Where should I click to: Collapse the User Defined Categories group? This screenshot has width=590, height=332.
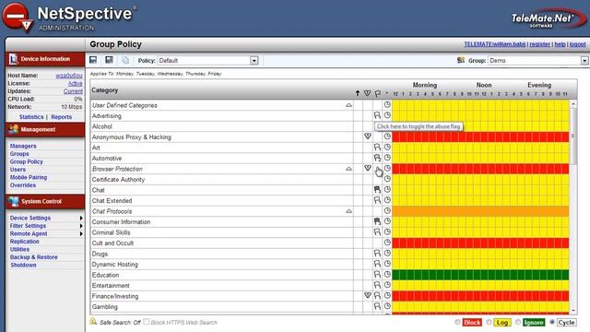coord(348,105)
